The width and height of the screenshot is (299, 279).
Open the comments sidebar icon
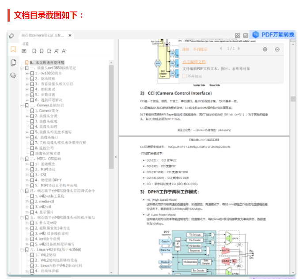(13, 75)
